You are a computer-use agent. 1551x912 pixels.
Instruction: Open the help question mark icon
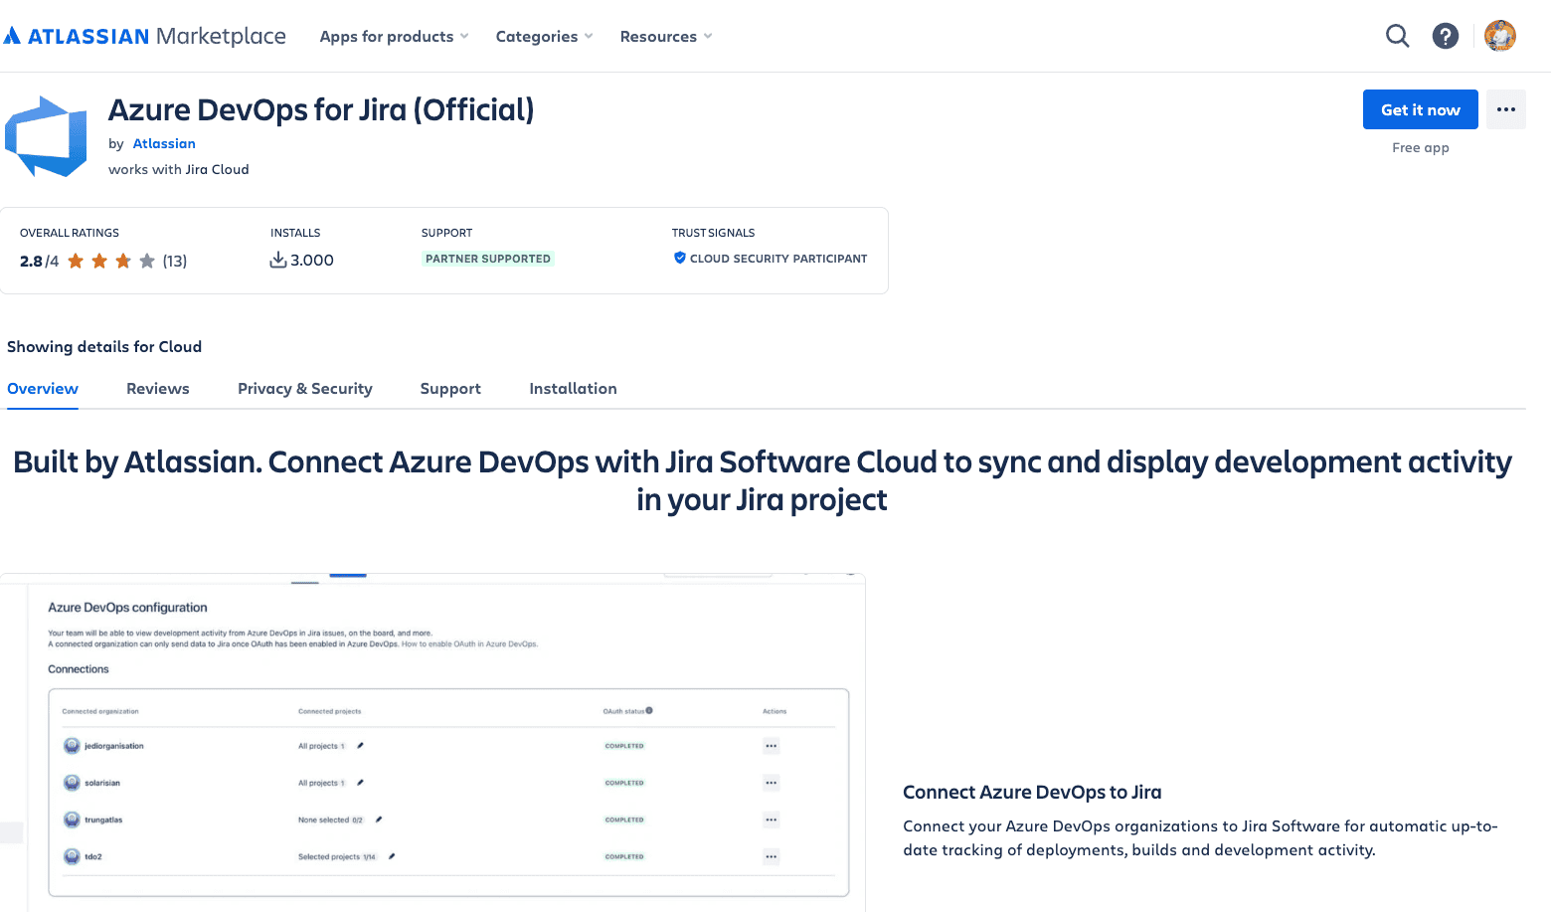1446,36
